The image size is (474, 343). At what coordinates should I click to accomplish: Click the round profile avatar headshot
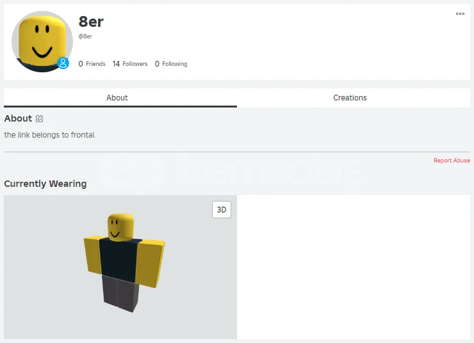(42, 42)
